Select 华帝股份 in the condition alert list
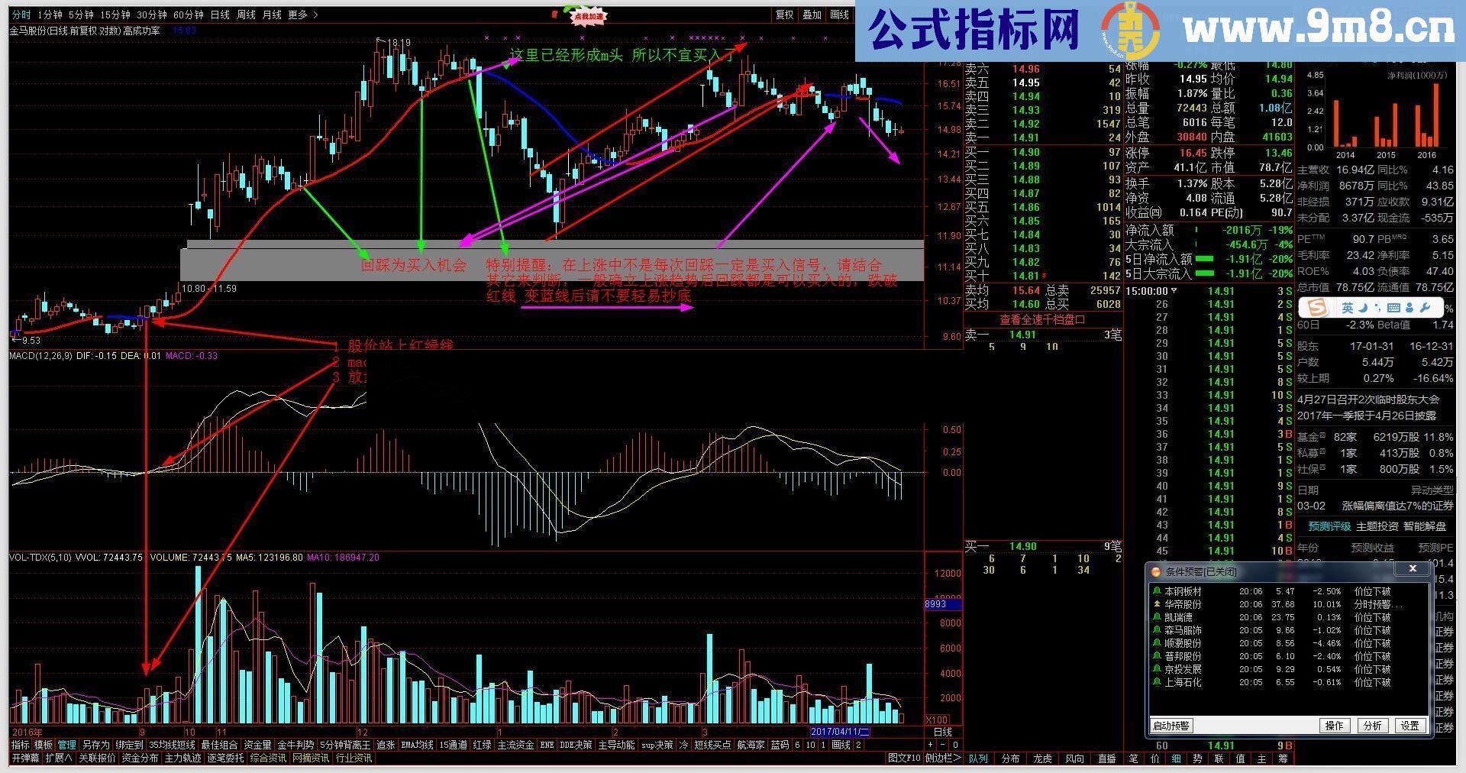1466x773 pixels. (1182, 604)
